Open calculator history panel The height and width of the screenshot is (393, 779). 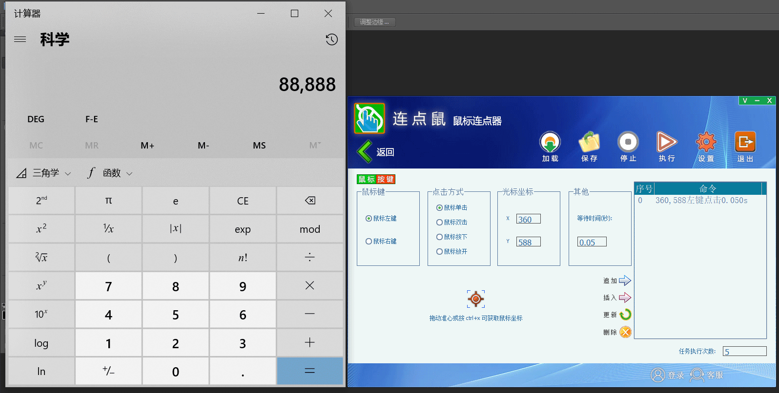(332, 39)
